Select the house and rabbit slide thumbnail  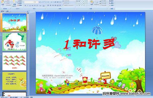pyautogui.click(x=15, y=42)
